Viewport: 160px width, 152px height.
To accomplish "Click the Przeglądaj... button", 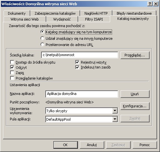I will click(135, 55).
